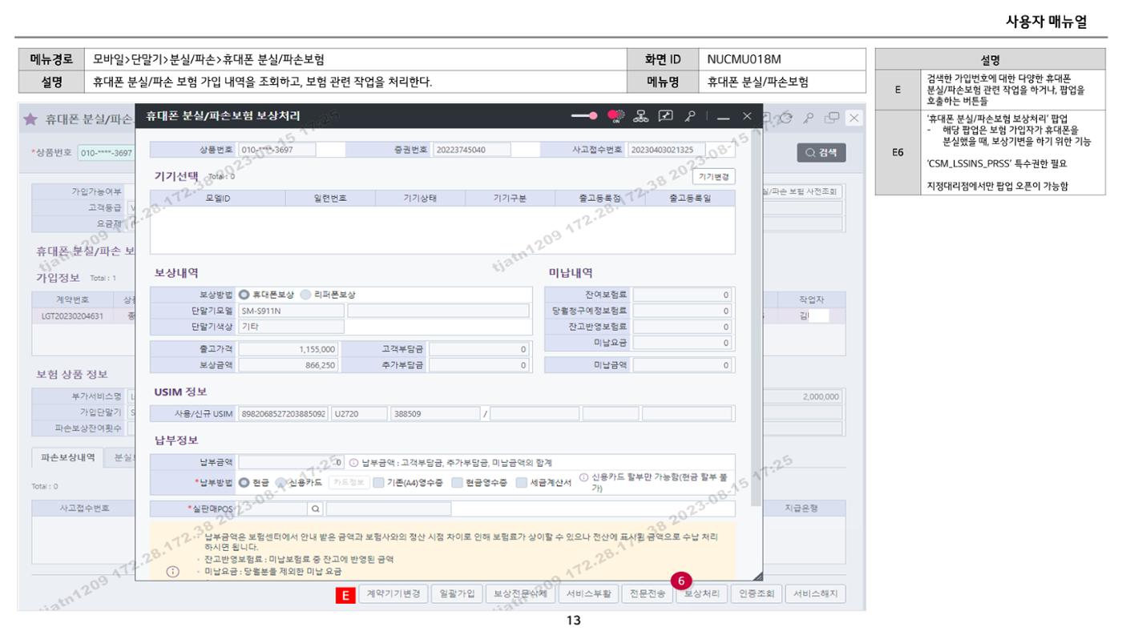Screen dimensions: 1122x631
Task: Click the 단말기모델 field SM-S911N
Action: tap(292, 311)
